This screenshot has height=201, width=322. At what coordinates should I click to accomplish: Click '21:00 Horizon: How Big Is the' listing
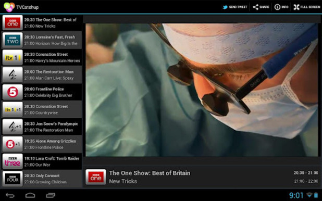(51, 43)
